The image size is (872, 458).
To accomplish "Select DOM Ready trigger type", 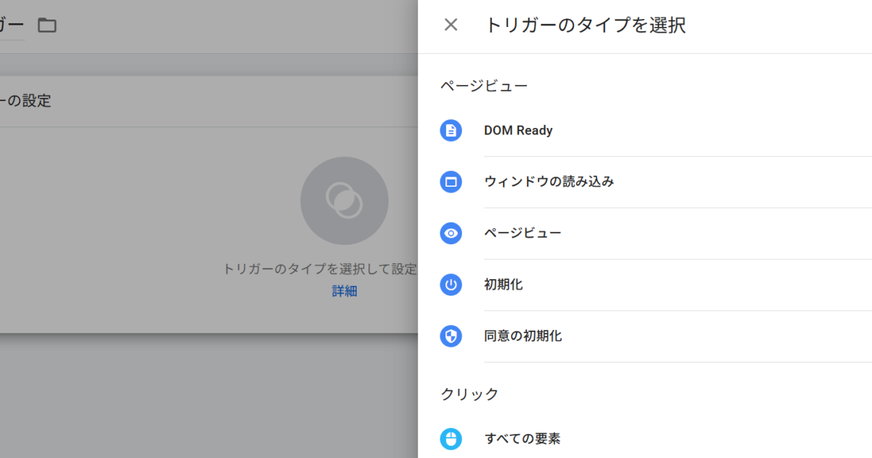I will (x=518, y=131).
